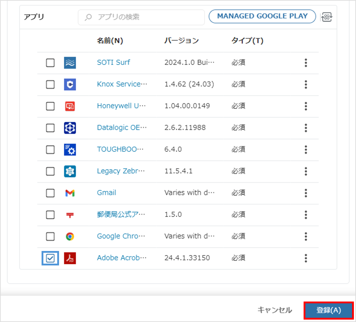
Task: Open the 郵便局公式ア row kebab menu
Action: click(x=306, y=215)
